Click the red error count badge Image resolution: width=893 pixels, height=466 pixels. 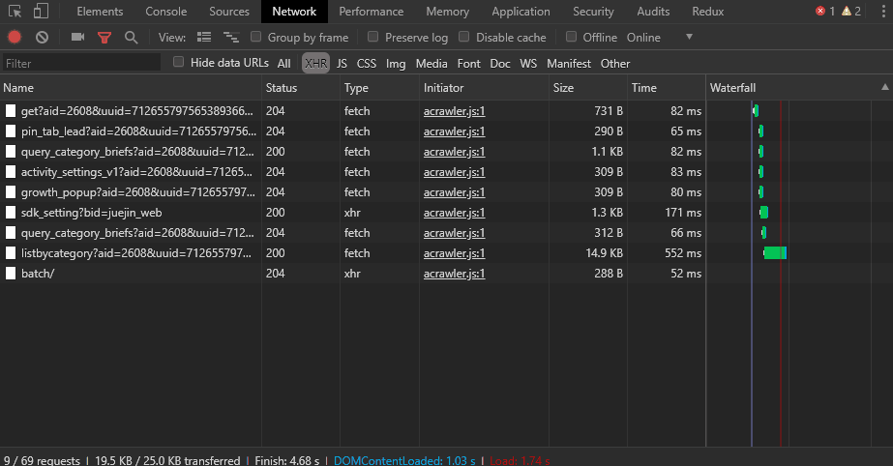824,12
